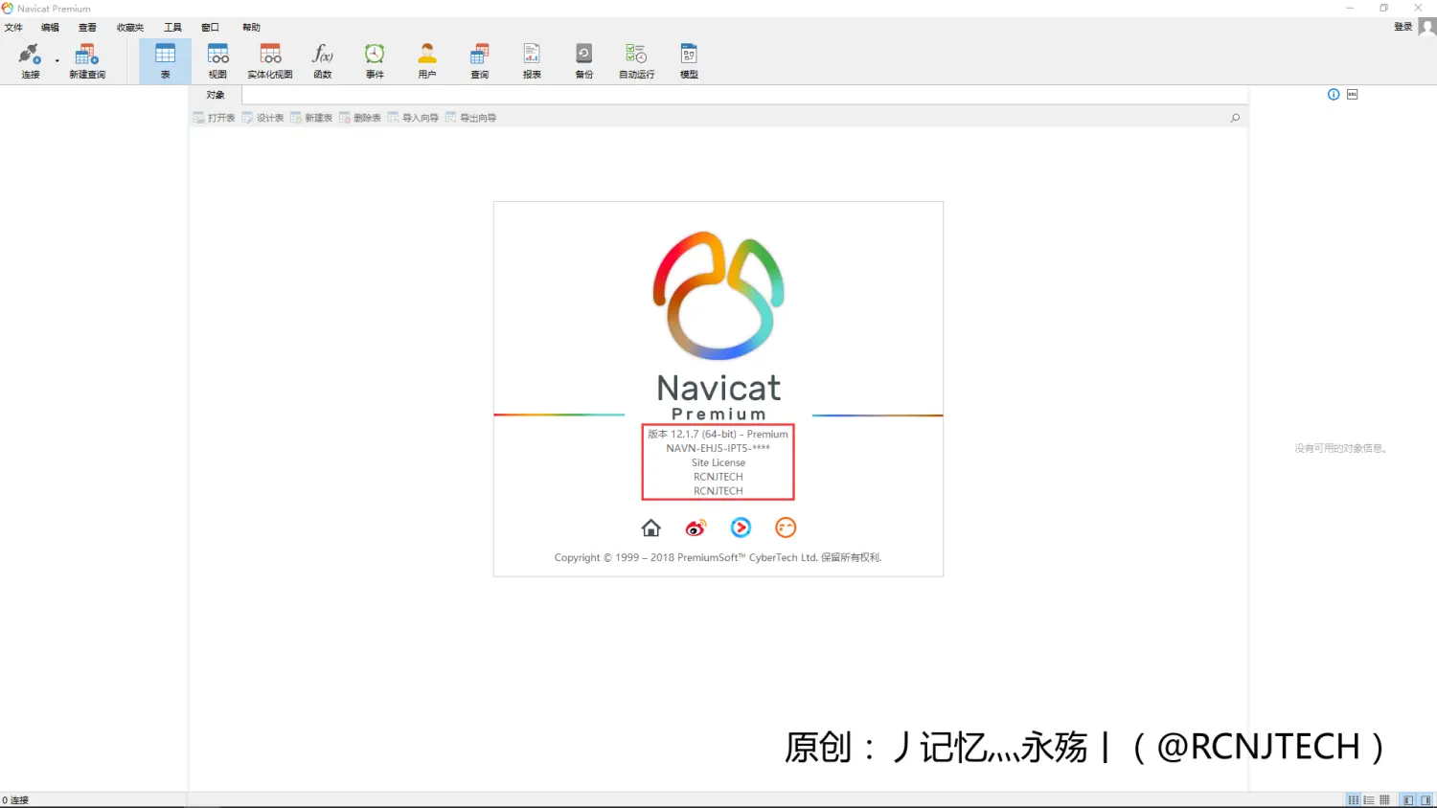Click the DDL icon in the right panel
This screenshot has height=808, width=1437.
pyautogui.click(x=1353, y=94)
